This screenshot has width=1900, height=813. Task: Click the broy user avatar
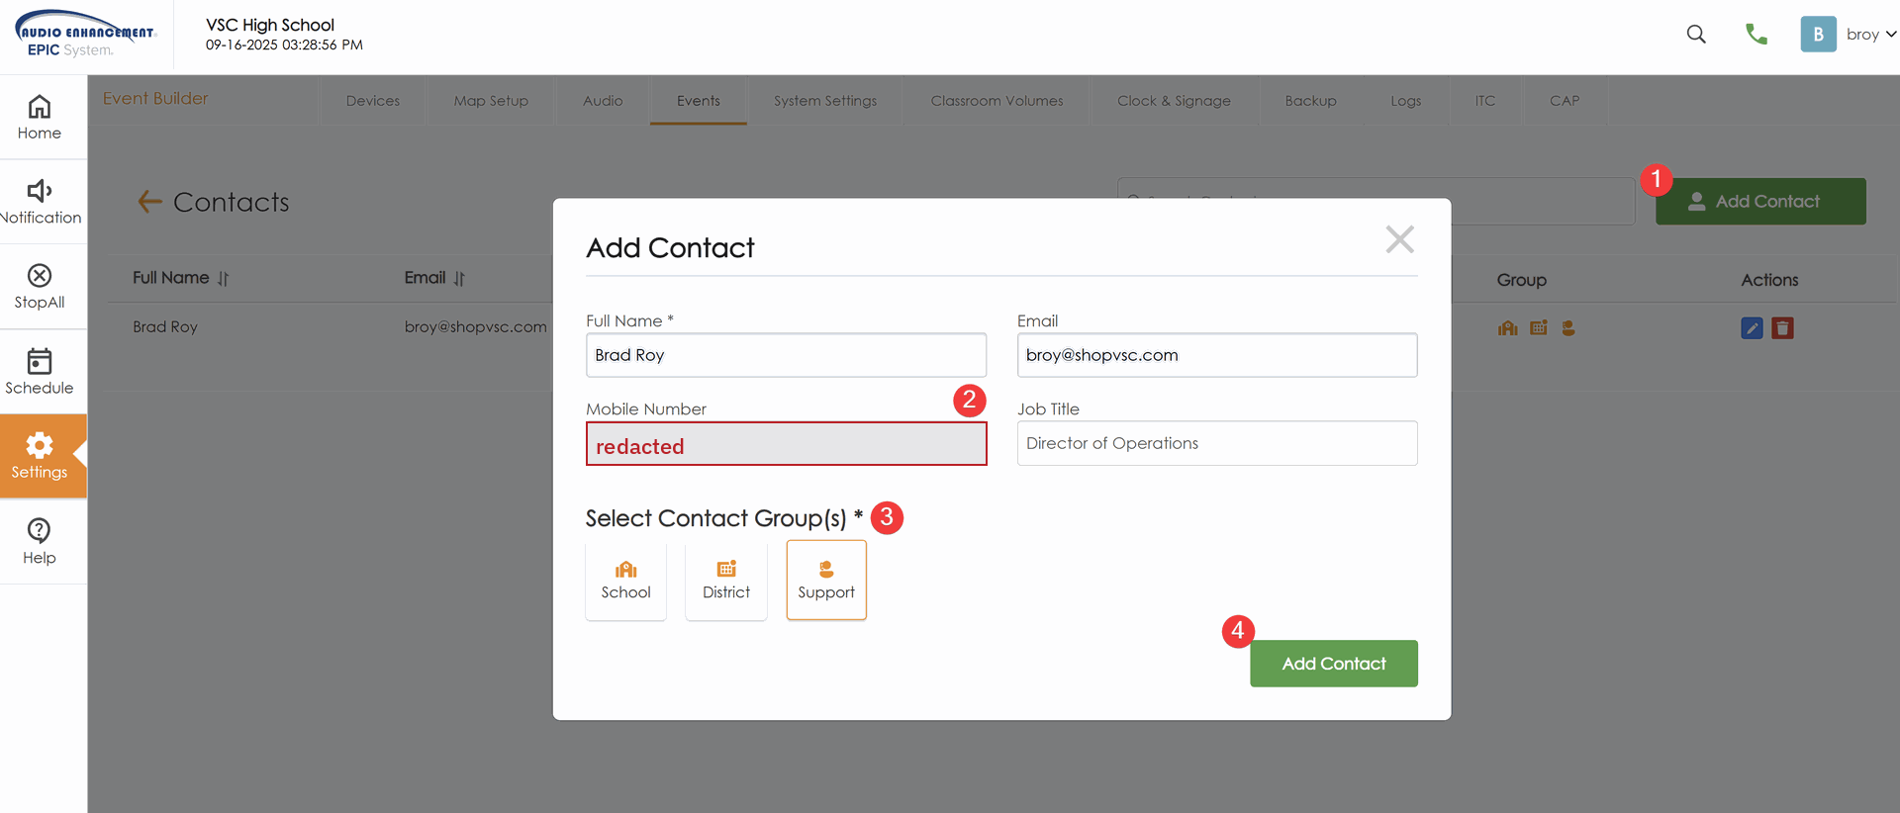pos(1818,35)
